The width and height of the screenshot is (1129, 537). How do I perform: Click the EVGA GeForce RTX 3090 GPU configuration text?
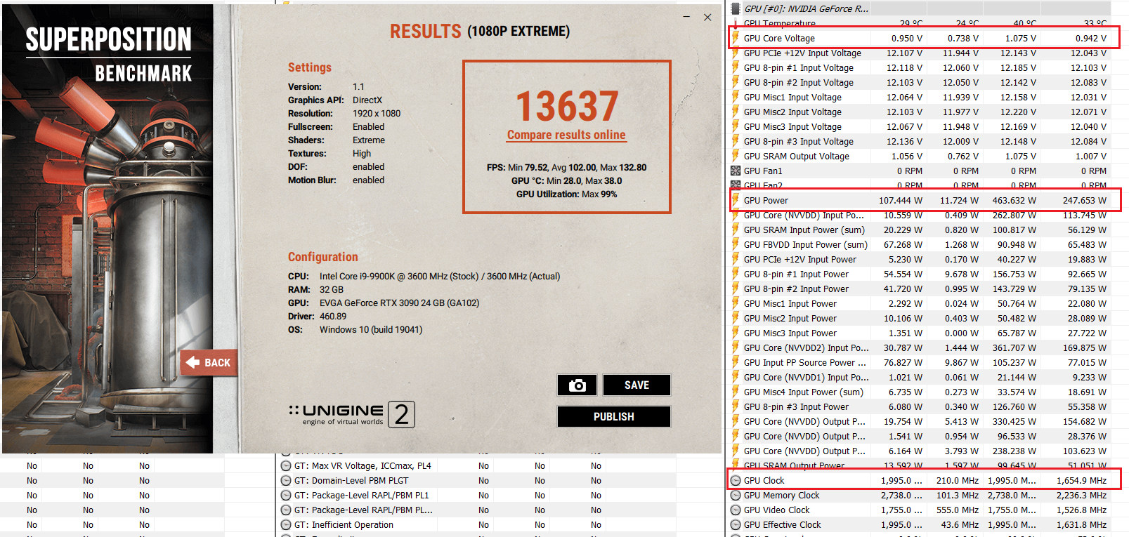(x=399, y=303)
